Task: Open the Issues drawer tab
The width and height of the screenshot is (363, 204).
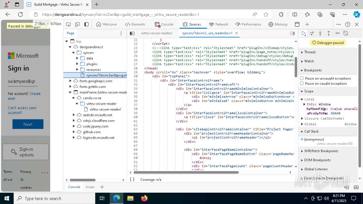Action: [x=90, y=187]
